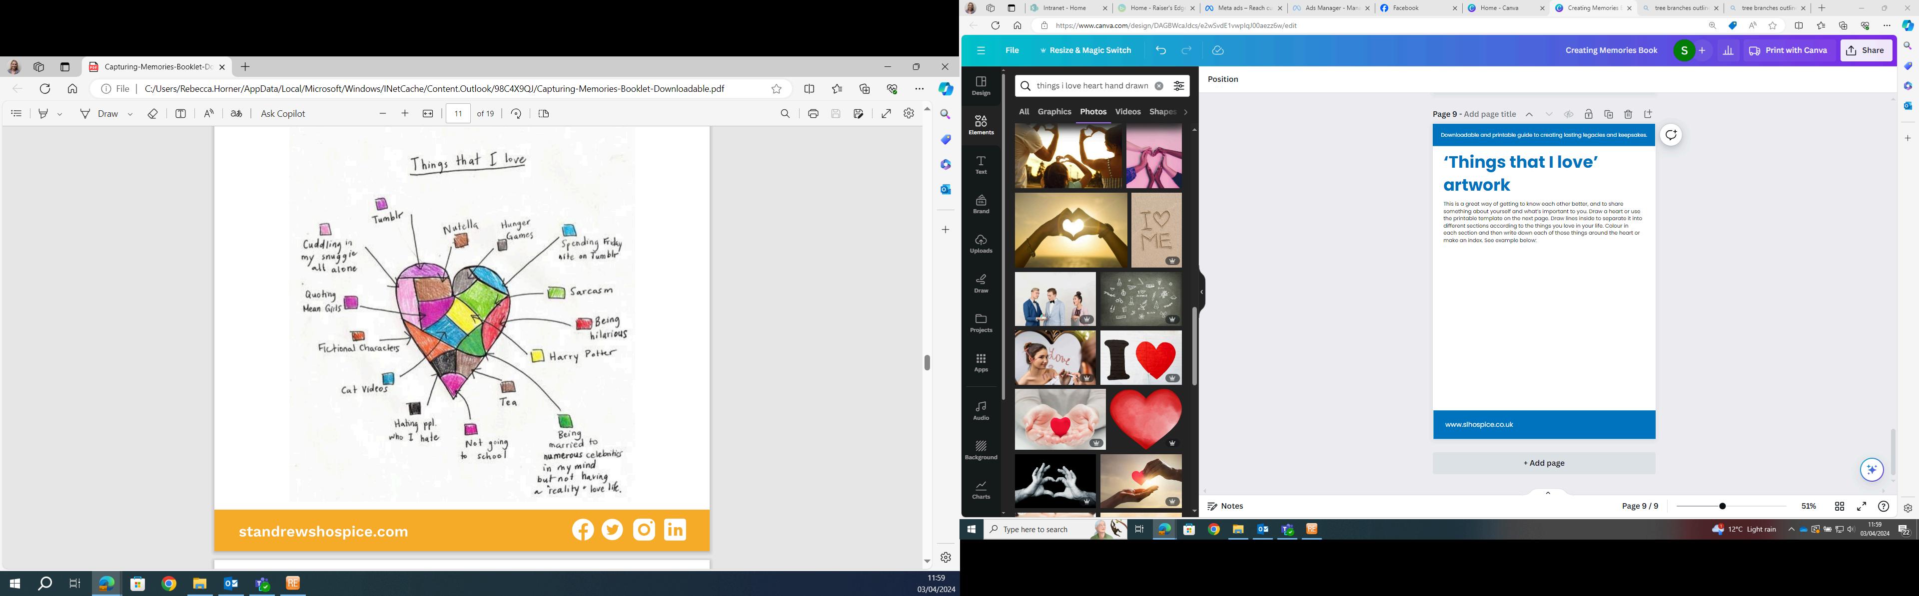Undo the last action in Canva

[x=1160, y=50]
